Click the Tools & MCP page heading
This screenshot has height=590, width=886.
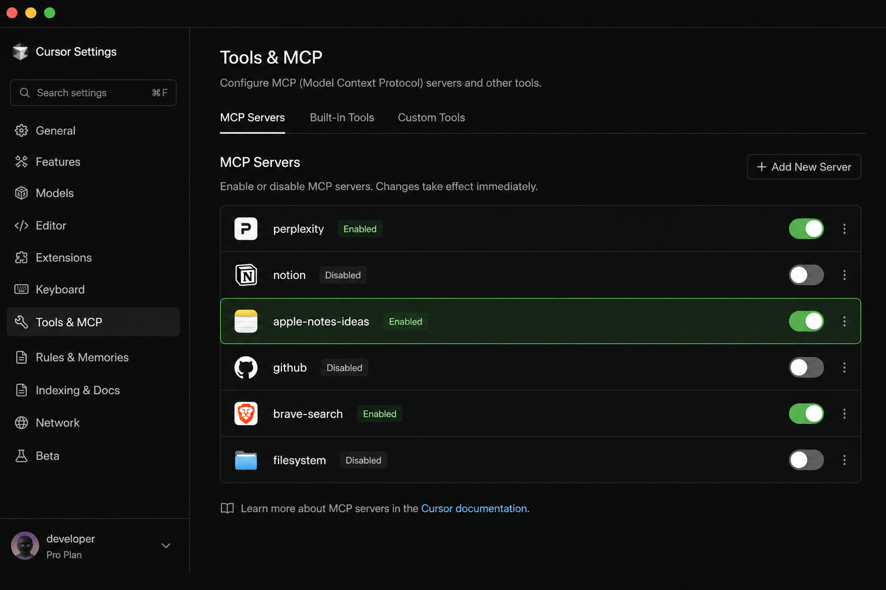(x=271, y=58)
